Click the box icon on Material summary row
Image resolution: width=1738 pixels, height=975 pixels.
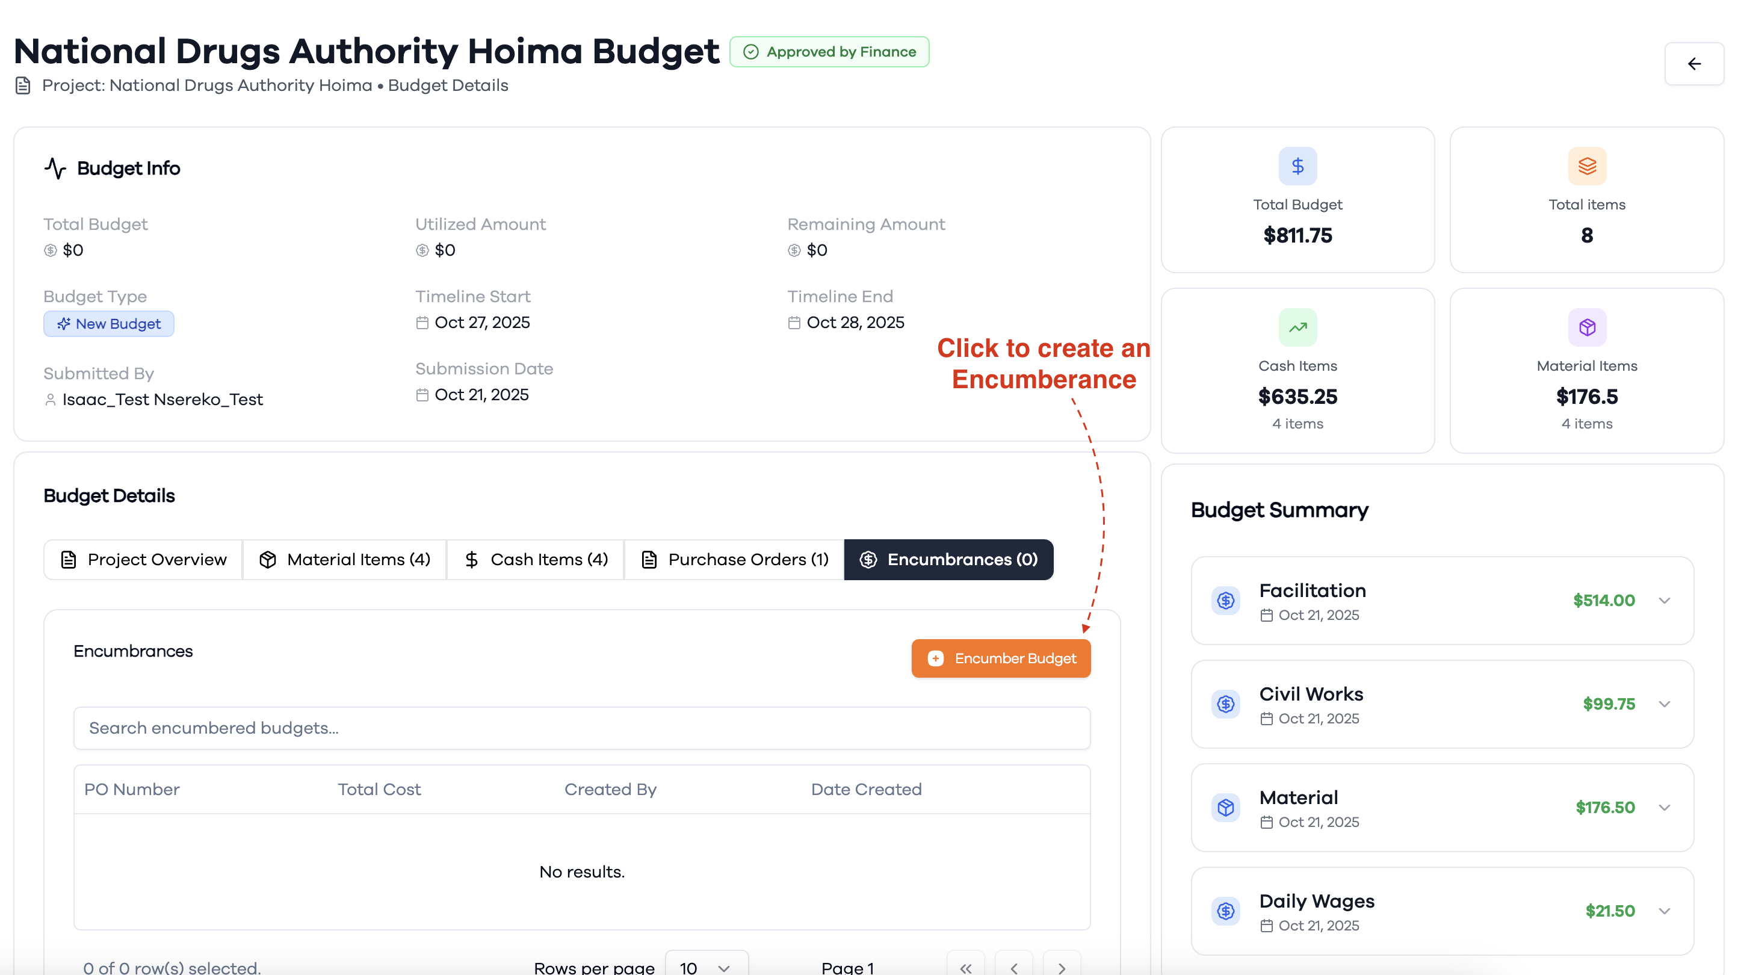[x=1225, y=808]
